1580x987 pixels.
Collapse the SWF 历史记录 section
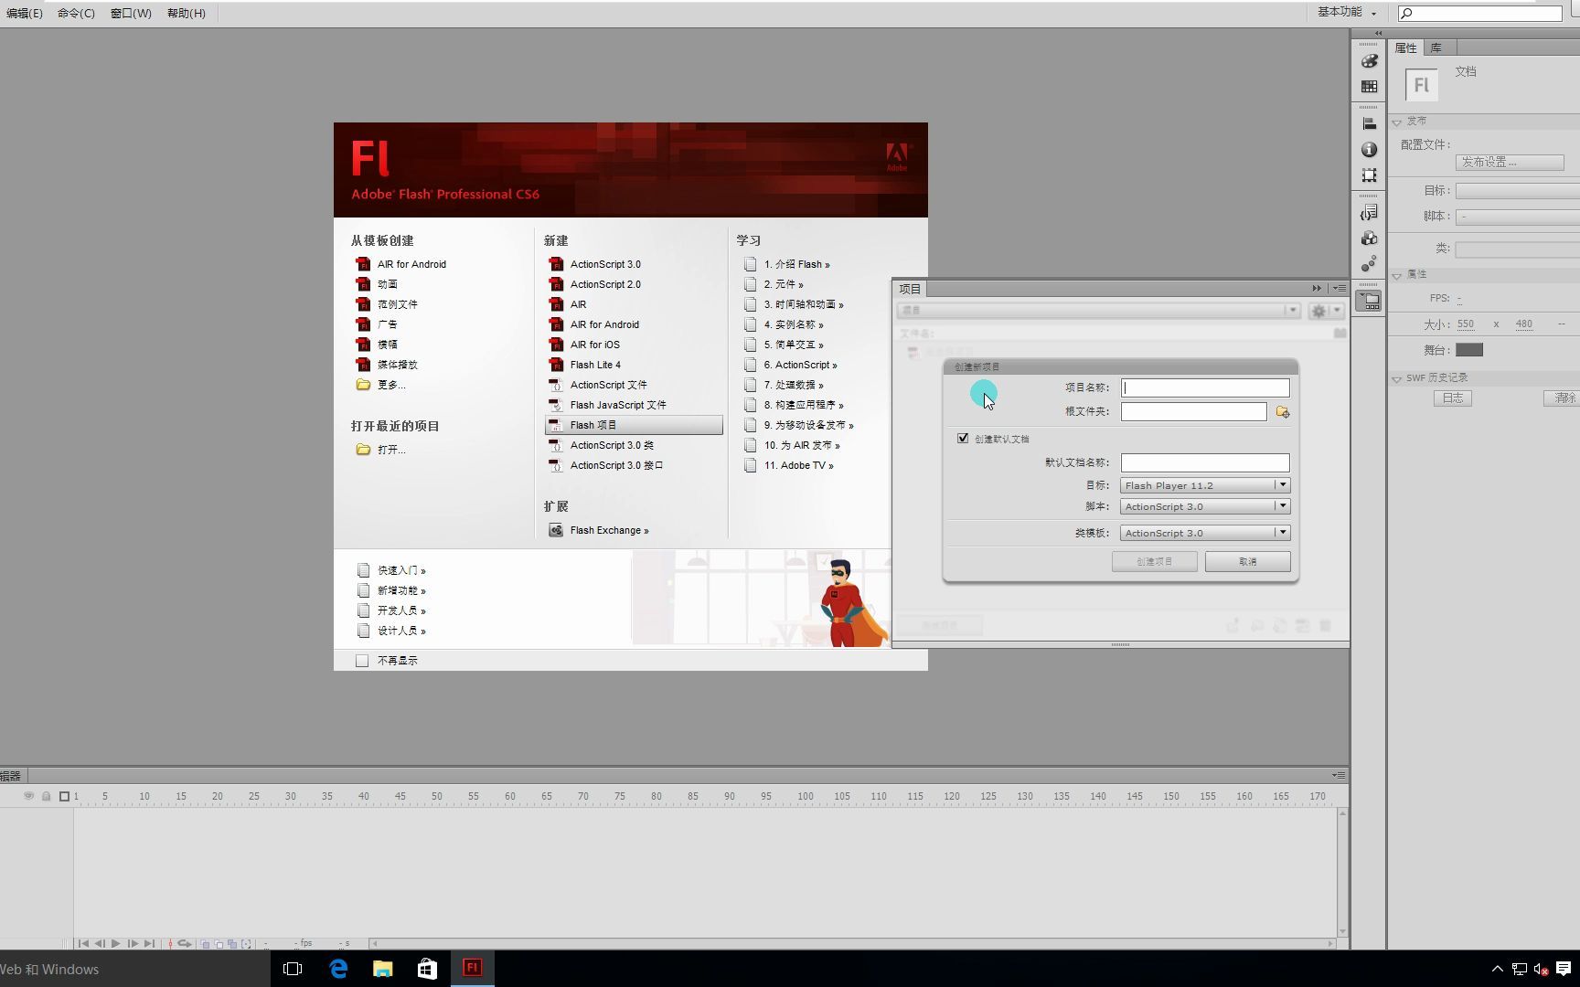[1397, 378]
